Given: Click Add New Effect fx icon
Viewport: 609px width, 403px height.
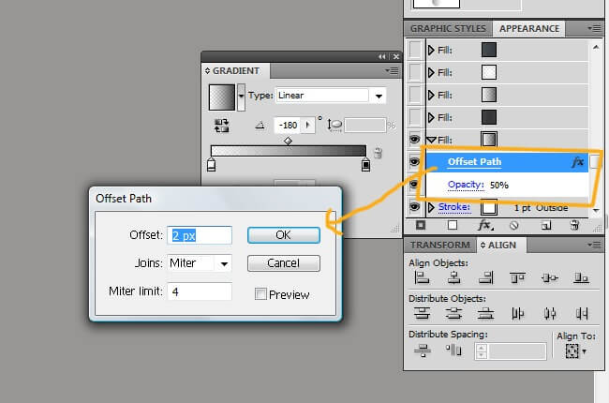Looking at the screenshot, I should click(x=484, y=226).
